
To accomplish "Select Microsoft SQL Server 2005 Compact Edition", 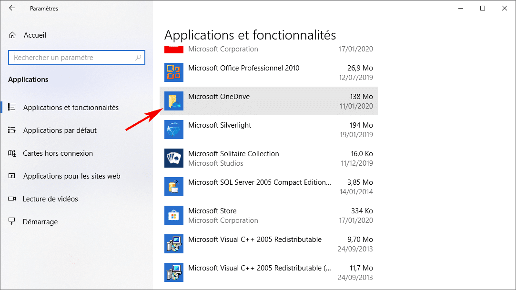I will [260, 182].
